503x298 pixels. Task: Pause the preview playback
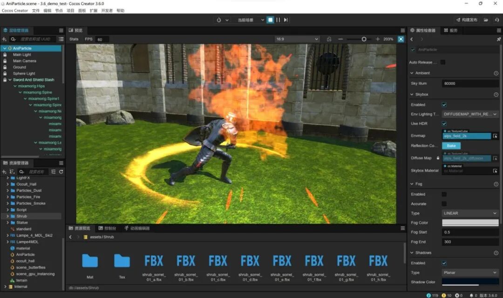278,20
